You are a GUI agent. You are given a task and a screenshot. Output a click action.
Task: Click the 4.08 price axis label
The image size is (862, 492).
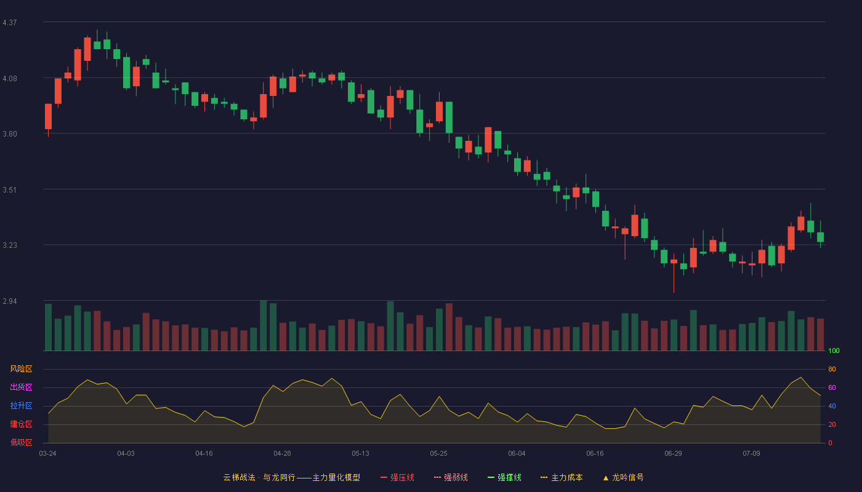click(x=10, y=79)
